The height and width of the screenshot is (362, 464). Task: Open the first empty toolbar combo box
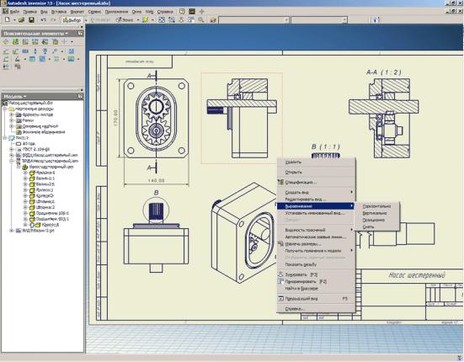pos(254,20)
